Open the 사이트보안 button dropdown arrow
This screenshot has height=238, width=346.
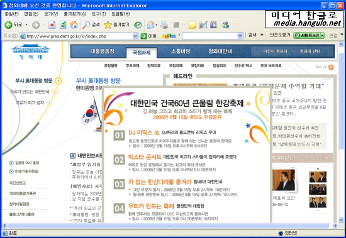(x=322, y=35)
